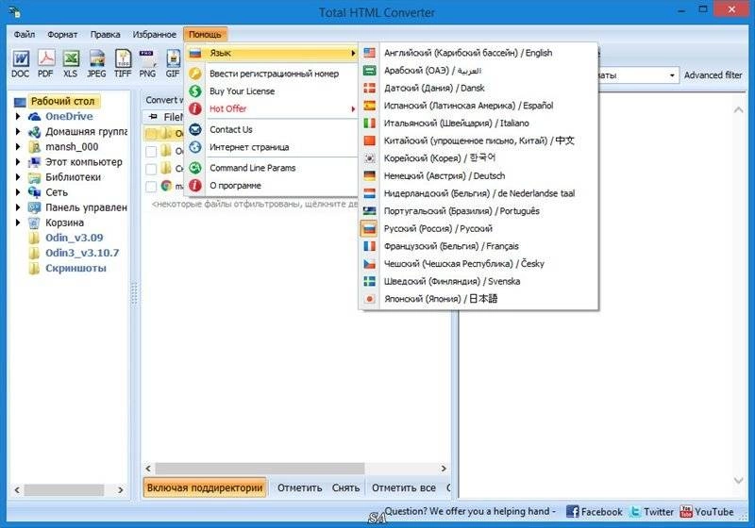This screenshot has height=528, width=755.
Task: Select the Odin_v3.09 folder
Action: click(x=75, y=238)
